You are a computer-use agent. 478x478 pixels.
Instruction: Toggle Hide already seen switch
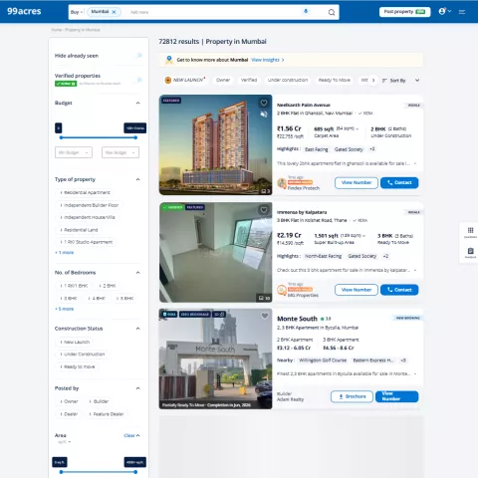pyautogui.click(x=139, y=56)
